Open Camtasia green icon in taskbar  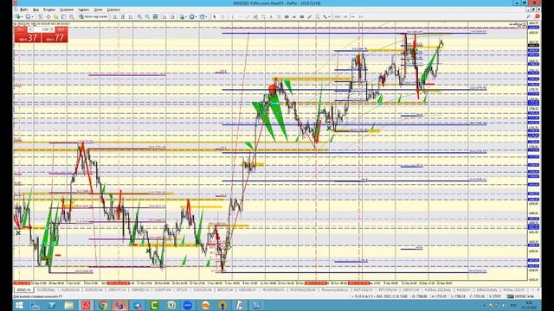click(154, 305)
